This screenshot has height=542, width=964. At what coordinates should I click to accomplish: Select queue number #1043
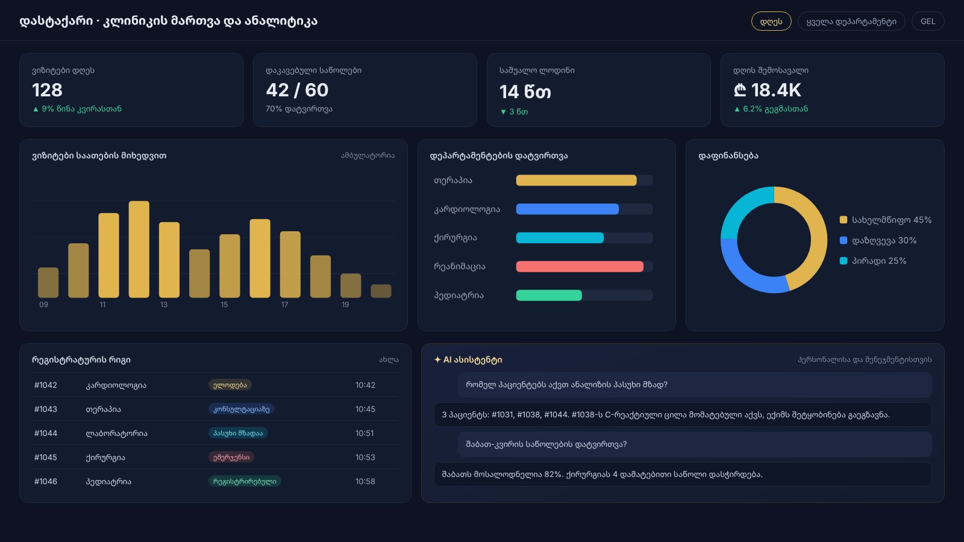[x=46, y=409]
